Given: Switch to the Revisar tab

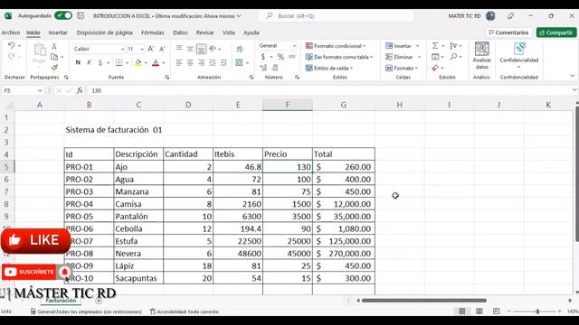Looking at the screenshot, I should 205,32.
